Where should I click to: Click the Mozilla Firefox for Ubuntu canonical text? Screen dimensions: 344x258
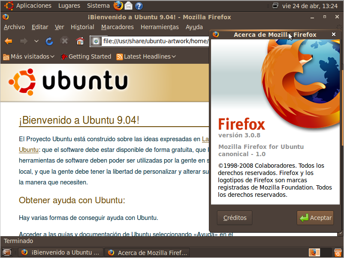point(261,150)
